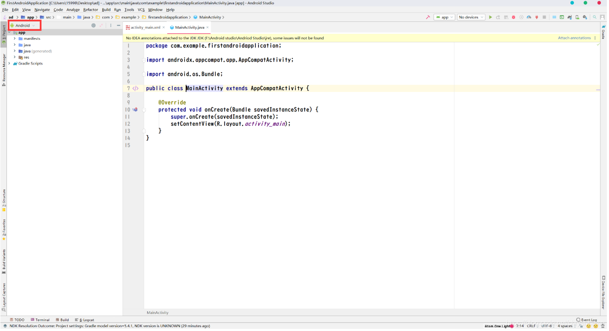The height and width of the screenshot is (331, 609).
Task: Open the TODO tool window
Action: click(17, 320)
